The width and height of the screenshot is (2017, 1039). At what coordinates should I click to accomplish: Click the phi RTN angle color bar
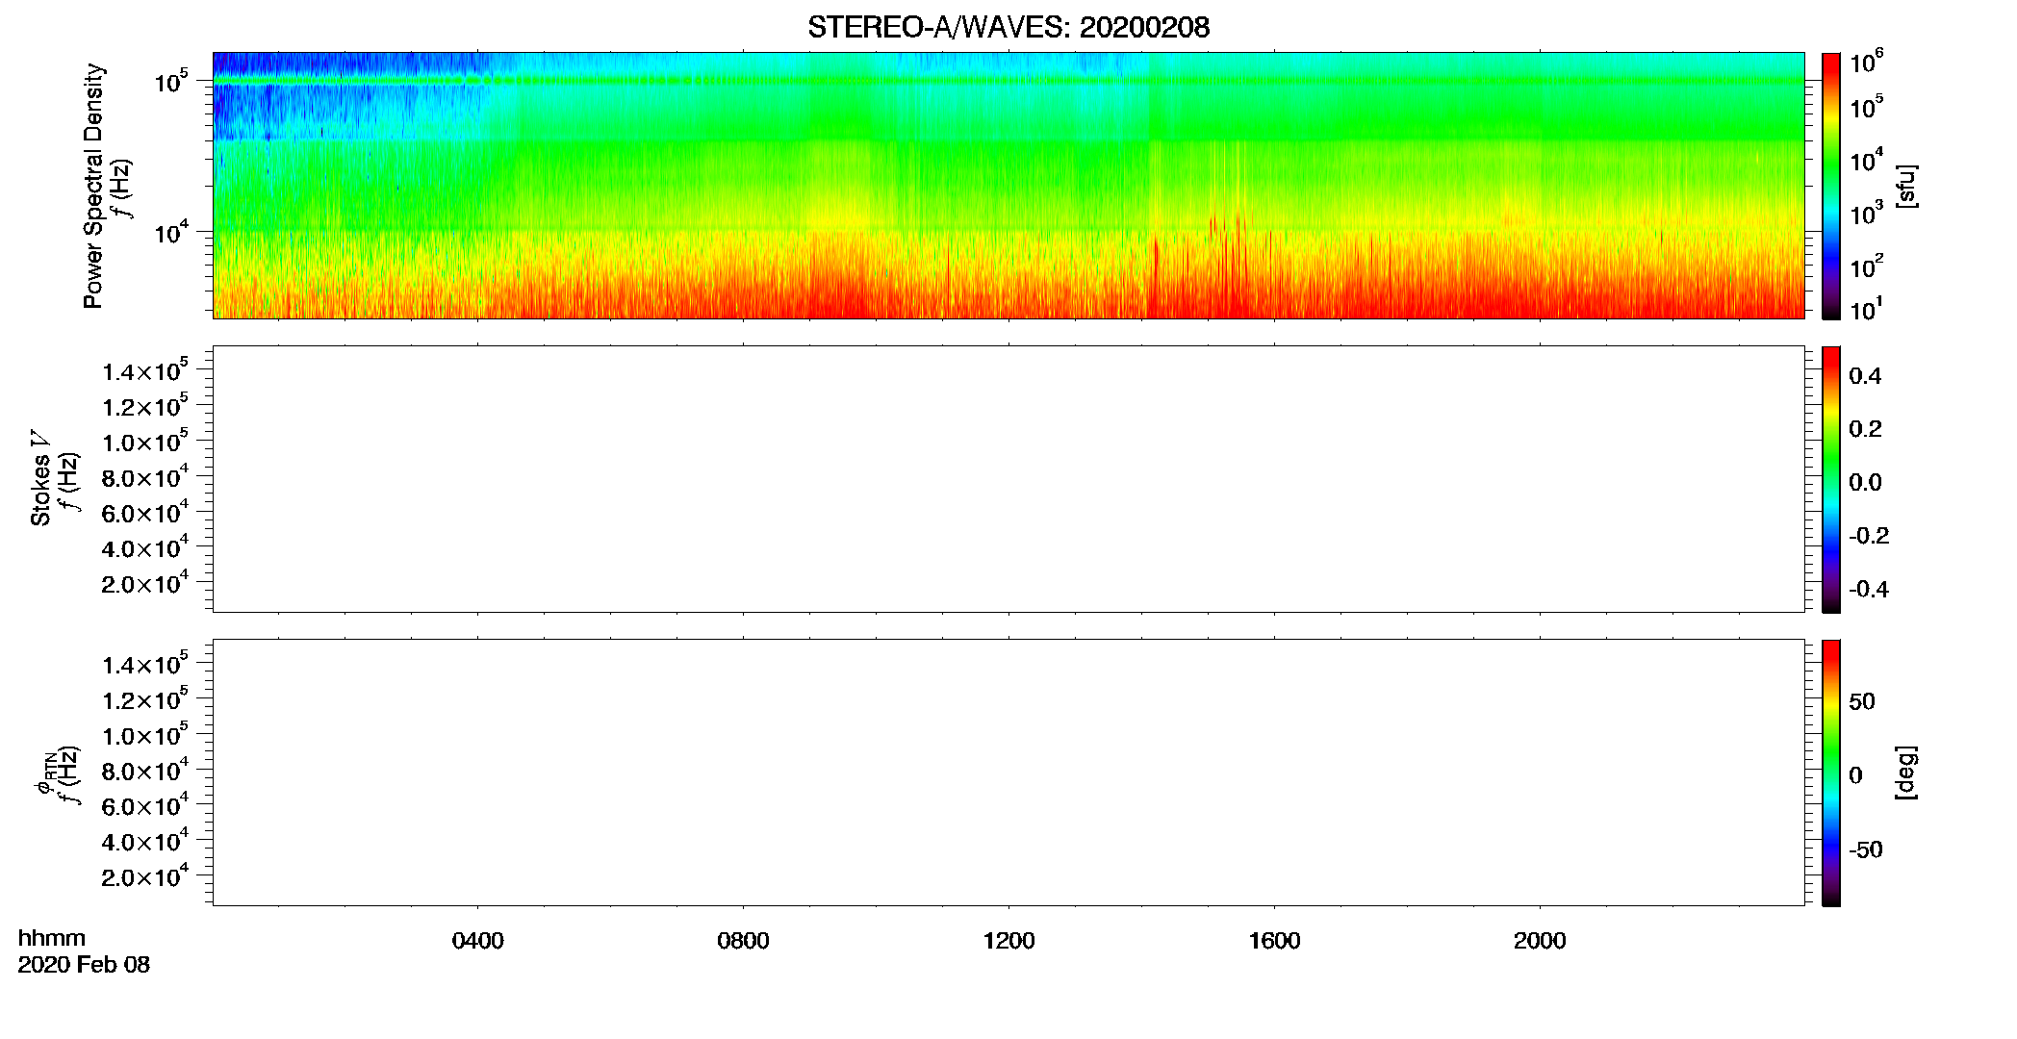[1831, 773]
